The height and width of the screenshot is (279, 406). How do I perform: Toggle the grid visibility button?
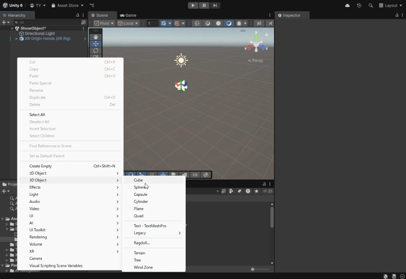click(x=163, y=23)
